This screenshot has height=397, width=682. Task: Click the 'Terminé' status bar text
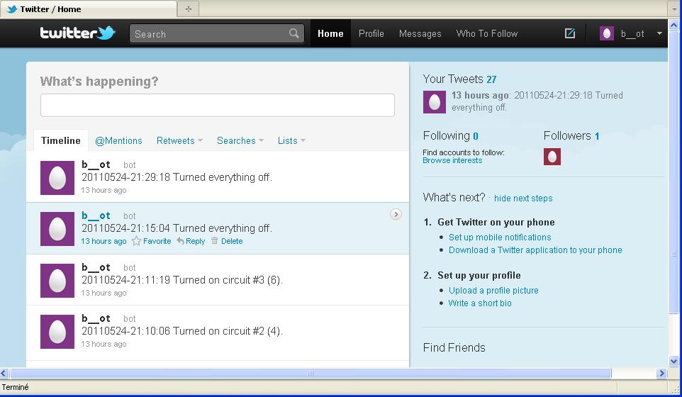click(x=15, y=387)
